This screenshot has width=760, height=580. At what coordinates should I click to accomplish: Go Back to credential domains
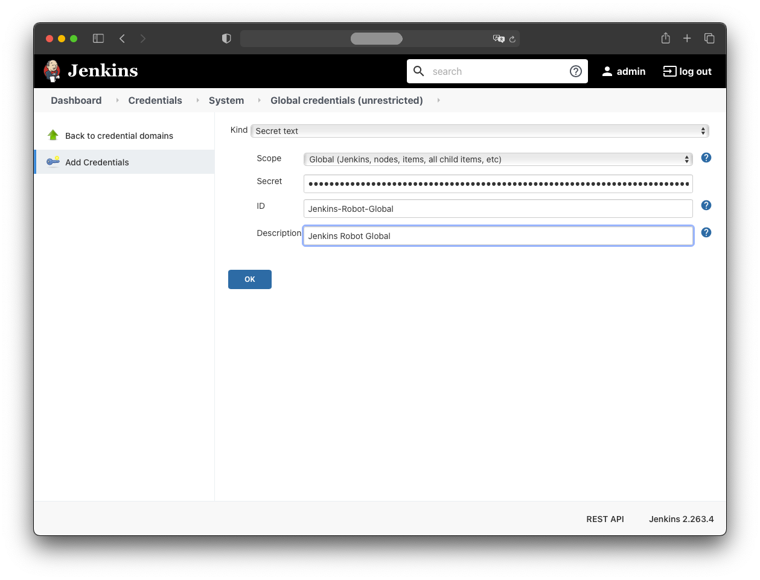(119, 136)
